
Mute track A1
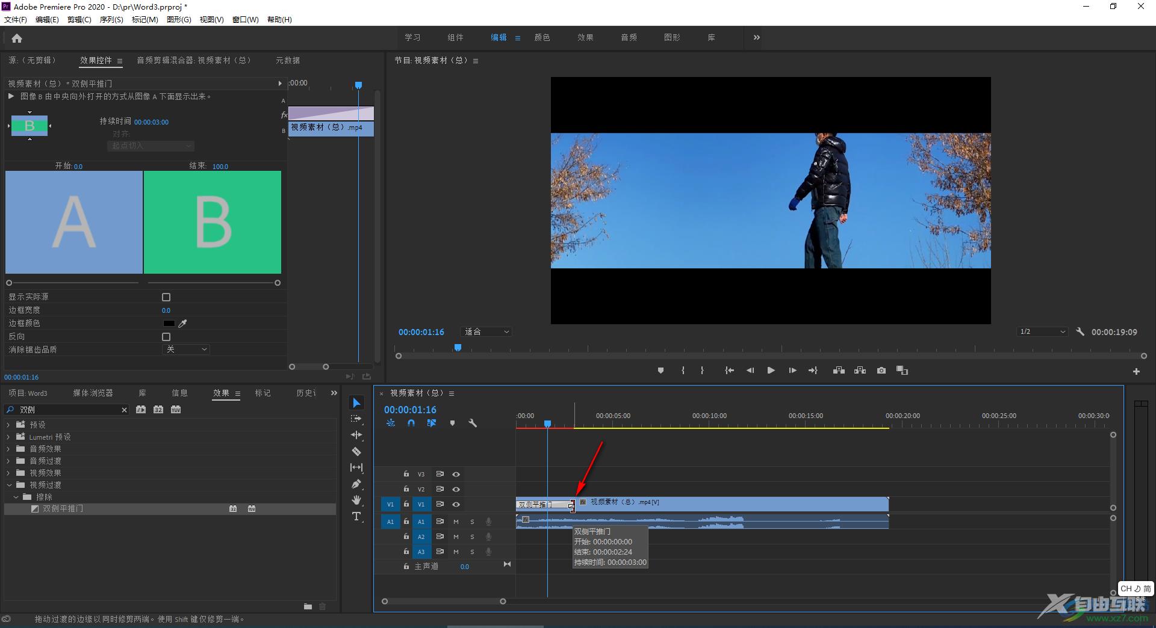click(x=456, y=522)
